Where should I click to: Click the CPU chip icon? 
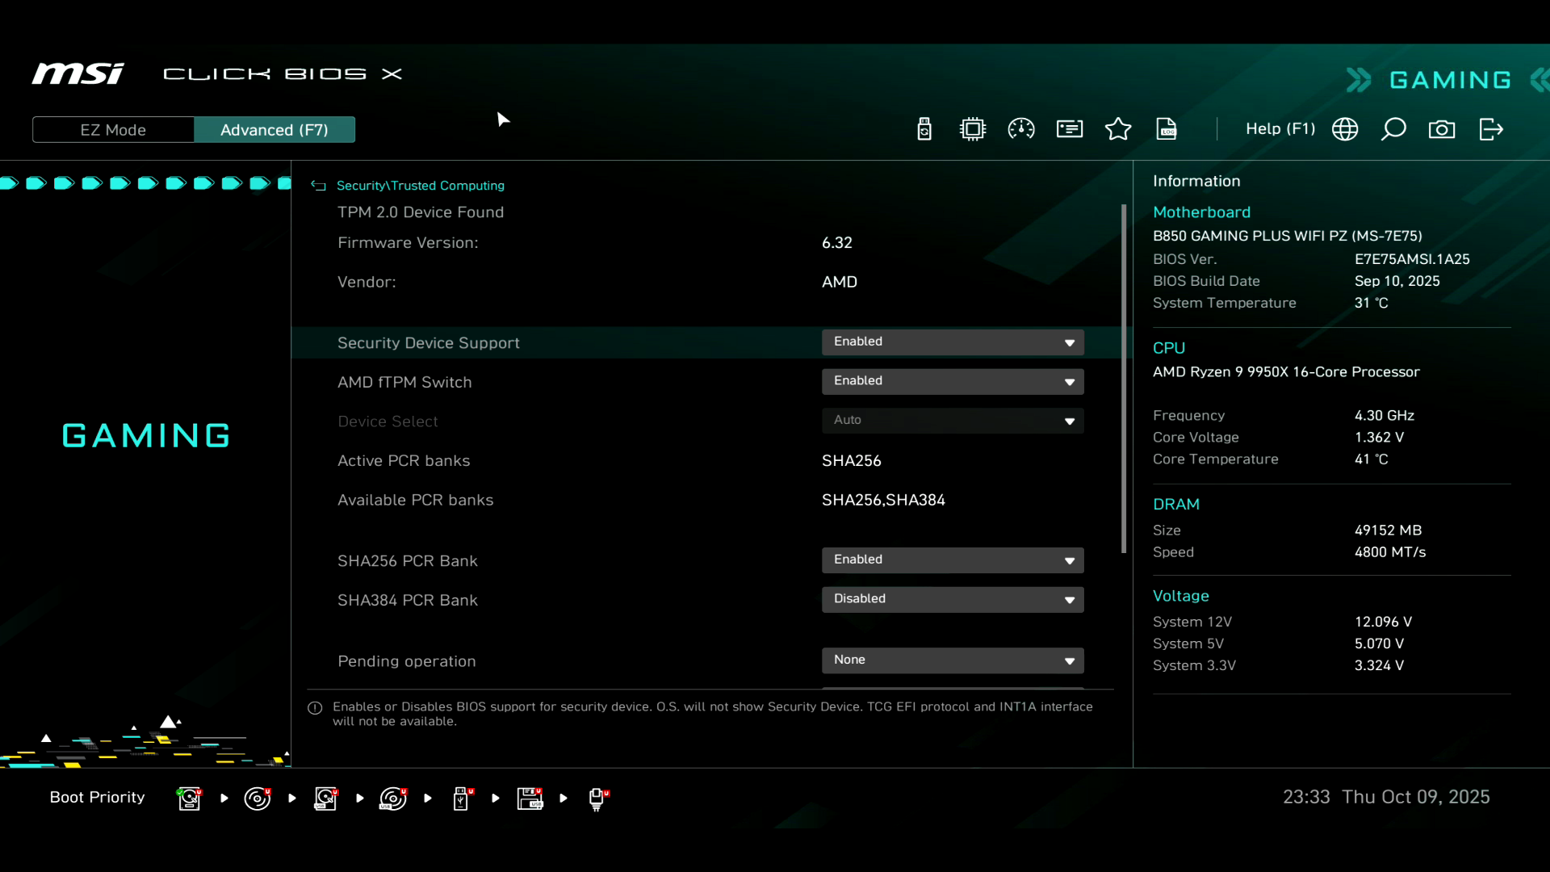973,129
